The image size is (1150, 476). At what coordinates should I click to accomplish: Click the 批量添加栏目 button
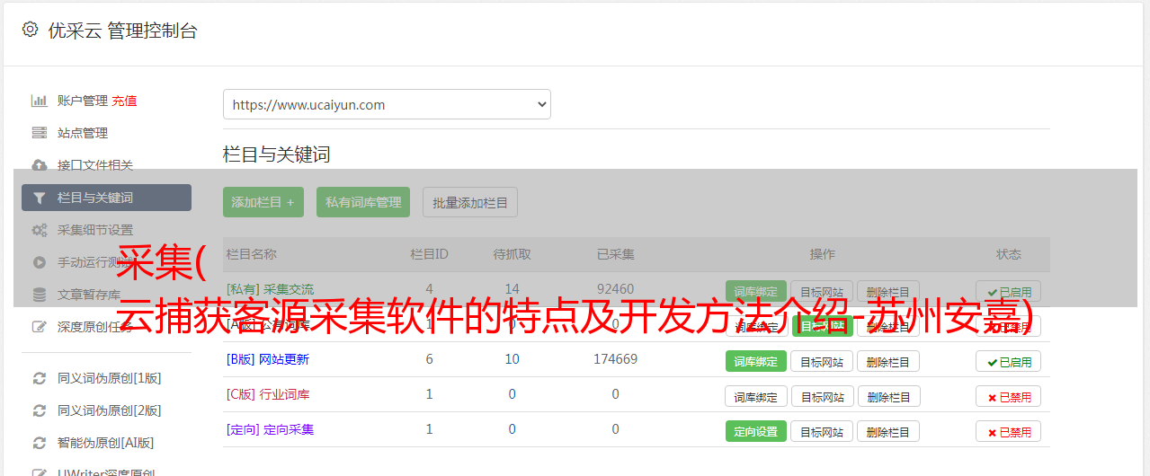(470, 202)
